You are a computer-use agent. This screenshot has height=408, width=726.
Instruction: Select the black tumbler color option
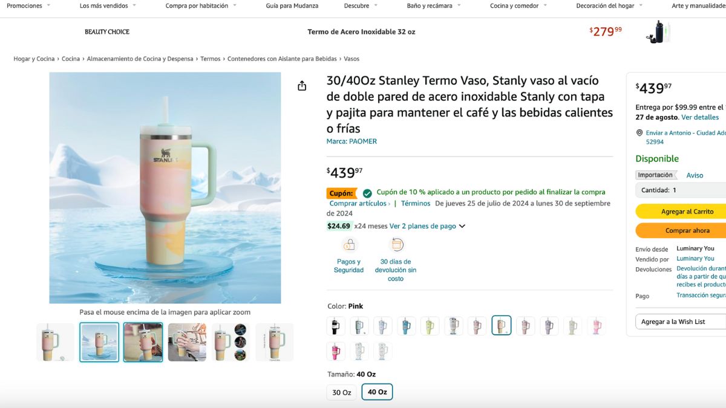tap(336, 326)
